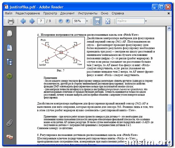Click the text 'Снимаем камеру со штатива'
This screenshot has width=175, height=148.
pos(55,128)
